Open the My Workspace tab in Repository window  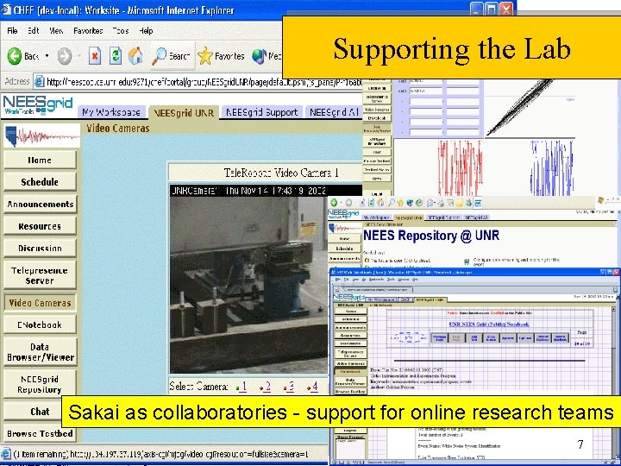pos(376,217)
